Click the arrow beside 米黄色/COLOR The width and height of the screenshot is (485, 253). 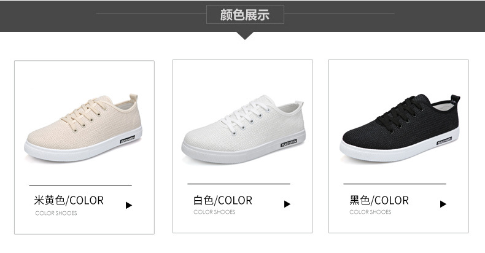[x=129, y=205]
